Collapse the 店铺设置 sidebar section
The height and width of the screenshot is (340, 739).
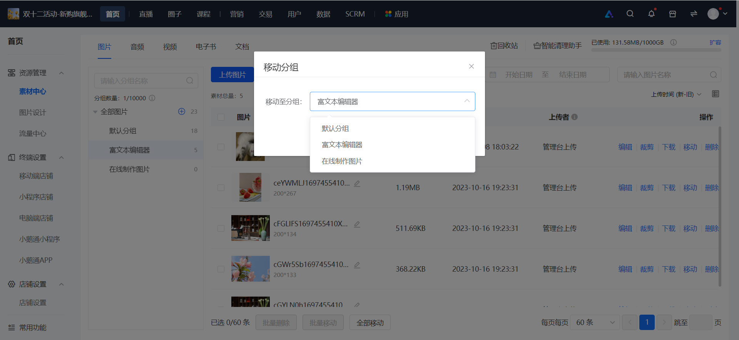(62, 284)
